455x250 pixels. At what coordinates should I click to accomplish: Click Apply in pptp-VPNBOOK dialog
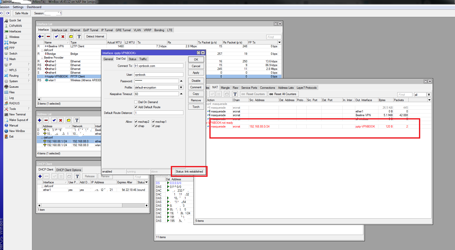click(196, 73)
